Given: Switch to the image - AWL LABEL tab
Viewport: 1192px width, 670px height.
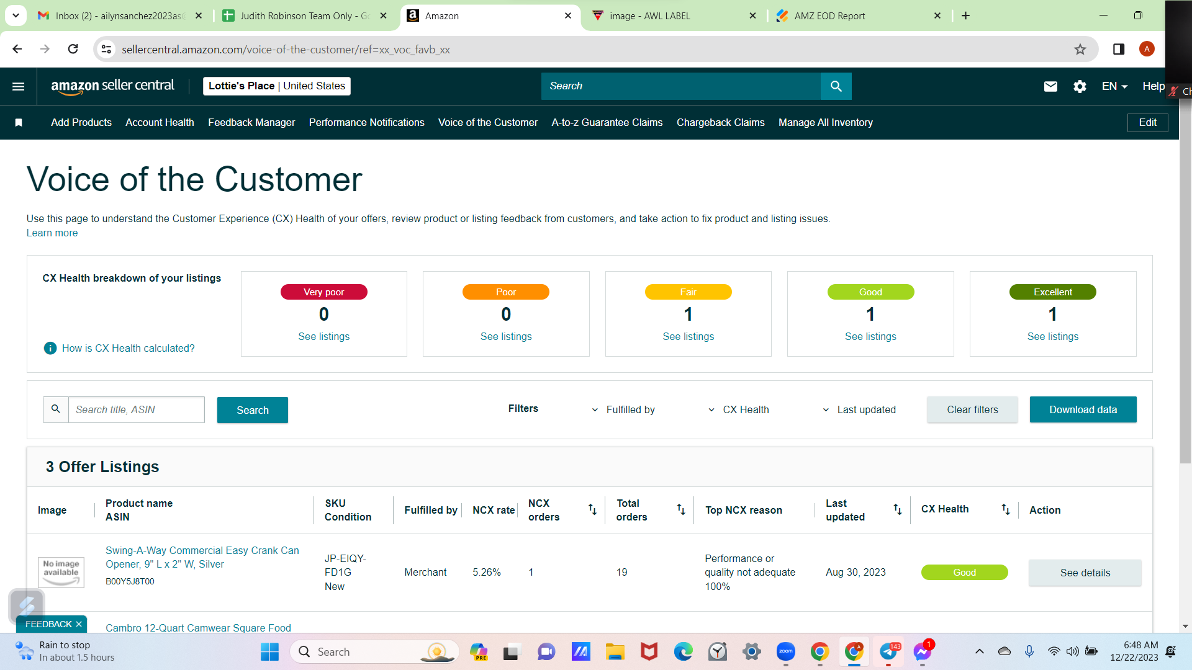Looking at the screenshot, I should click(x=674, y=16).
